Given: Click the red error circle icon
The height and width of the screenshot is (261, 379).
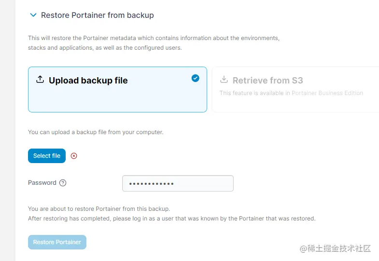Looking at the screenshot, I should coord(74,156).
